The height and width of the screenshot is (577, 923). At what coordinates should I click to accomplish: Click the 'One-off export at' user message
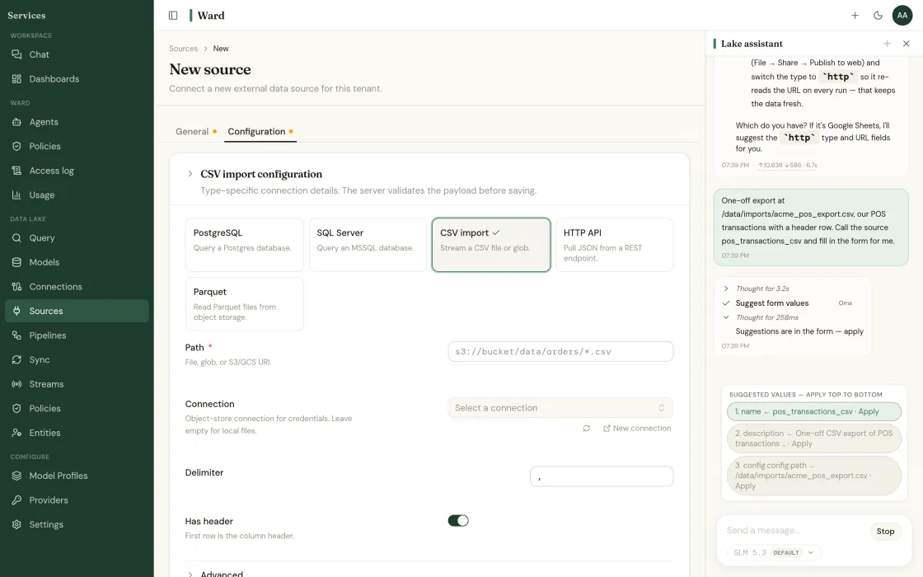(x=811, y=227)
